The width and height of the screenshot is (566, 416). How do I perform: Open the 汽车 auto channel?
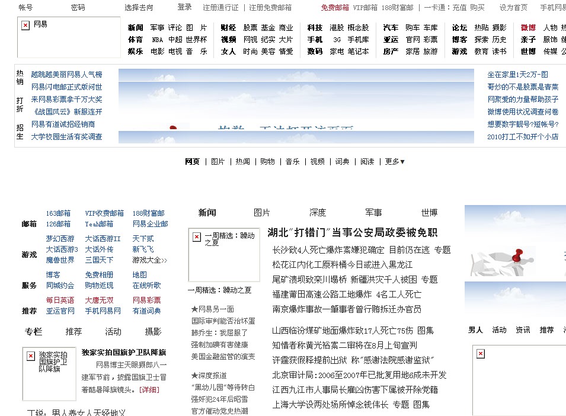(391, 28)
